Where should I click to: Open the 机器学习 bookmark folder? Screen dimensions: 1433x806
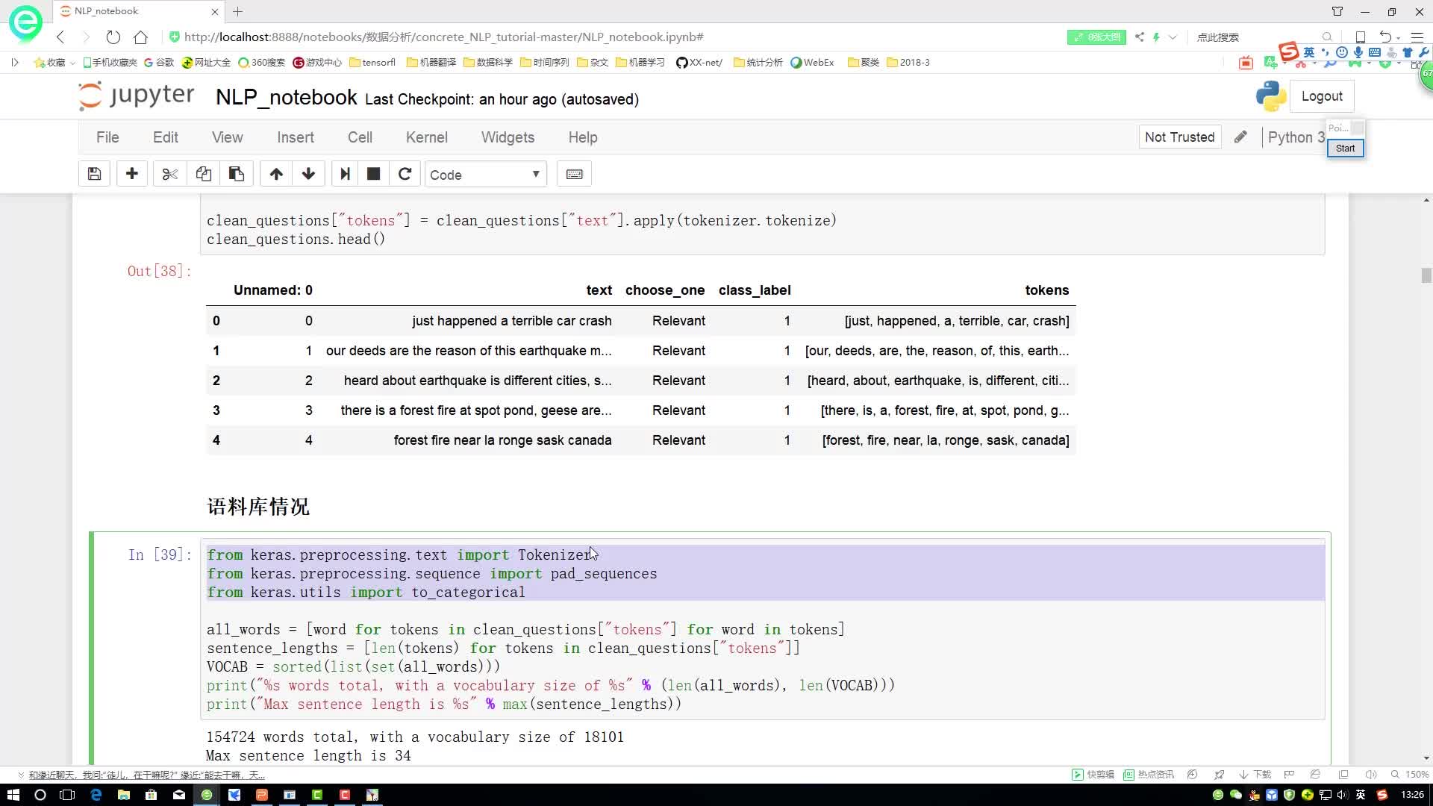pyautogui.click(x=640, y=62)
